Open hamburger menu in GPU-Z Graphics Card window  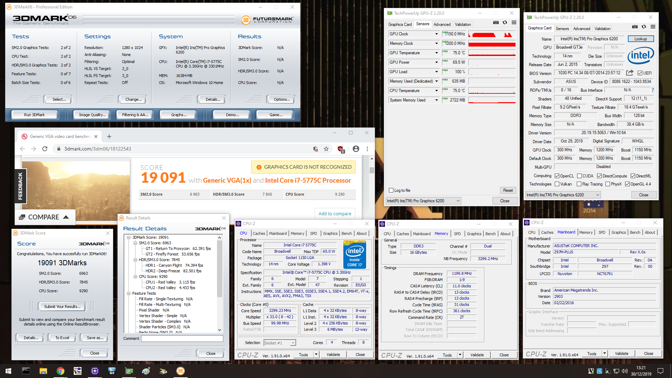pyautogui.click(x=653, y=27)
